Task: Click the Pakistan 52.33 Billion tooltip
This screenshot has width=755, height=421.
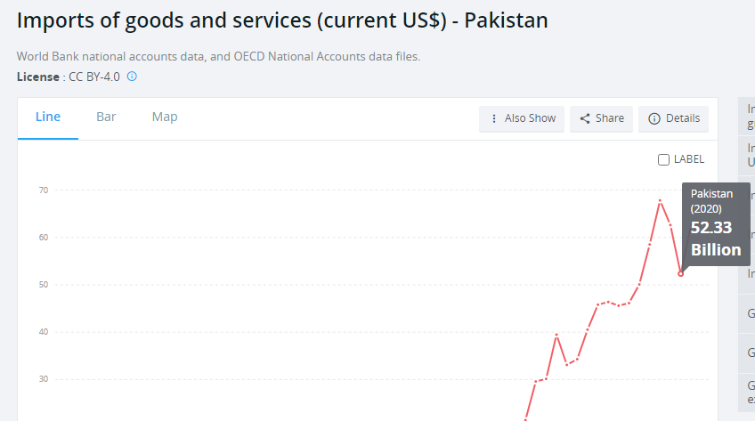Action: [x=716, y=224]
